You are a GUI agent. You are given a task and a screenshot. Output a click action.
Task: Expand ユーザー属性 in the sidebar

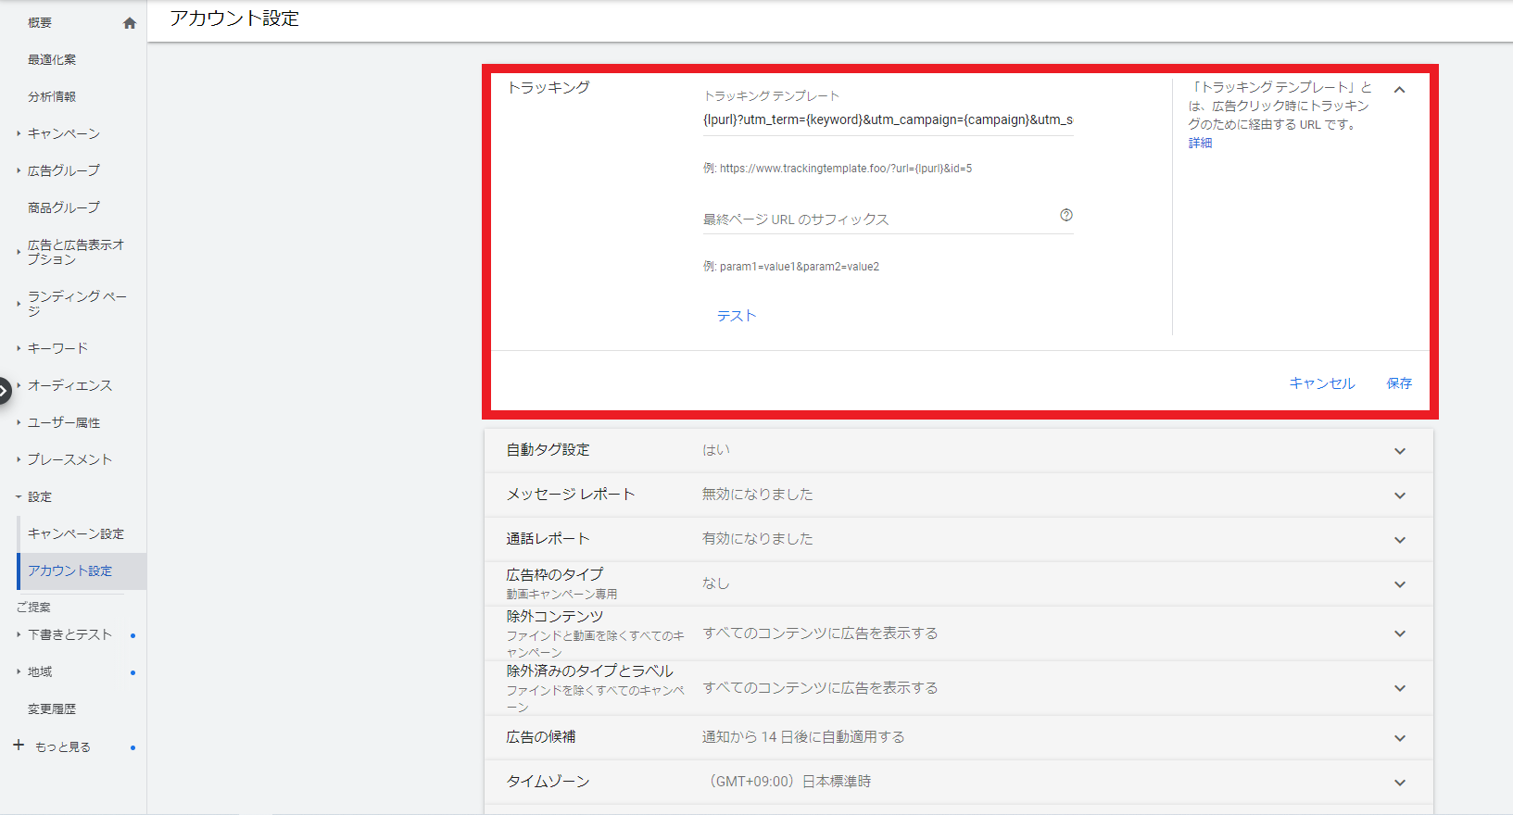64,422
